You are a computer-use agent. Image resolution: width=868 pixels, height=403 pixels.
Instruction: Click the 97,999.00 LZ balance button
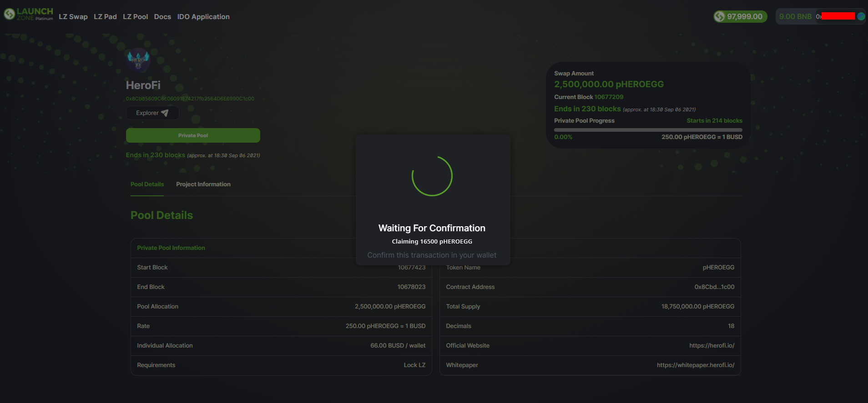(x=740, y=17)
